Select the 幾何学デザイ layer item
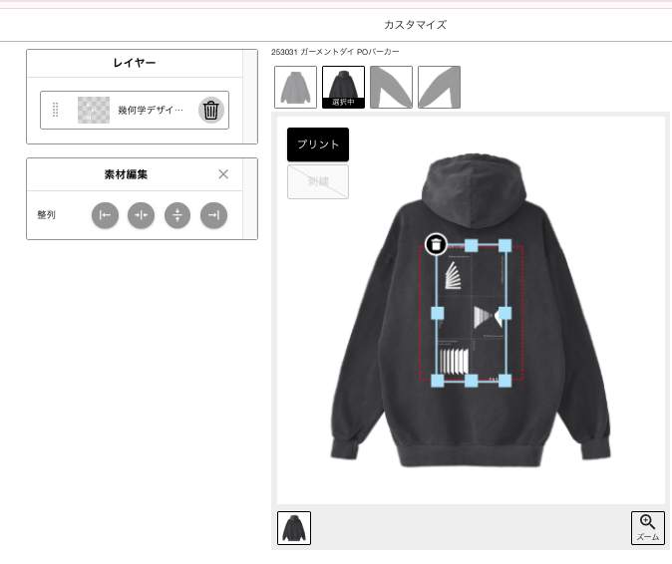Image resolution: width=672 pixels, height=564 pixels. tap(135, 110)
